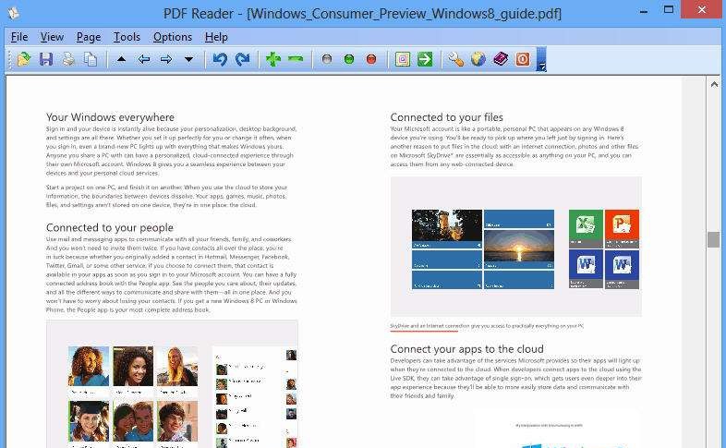Click the SkyDrive caption under the image

point(487,326)
